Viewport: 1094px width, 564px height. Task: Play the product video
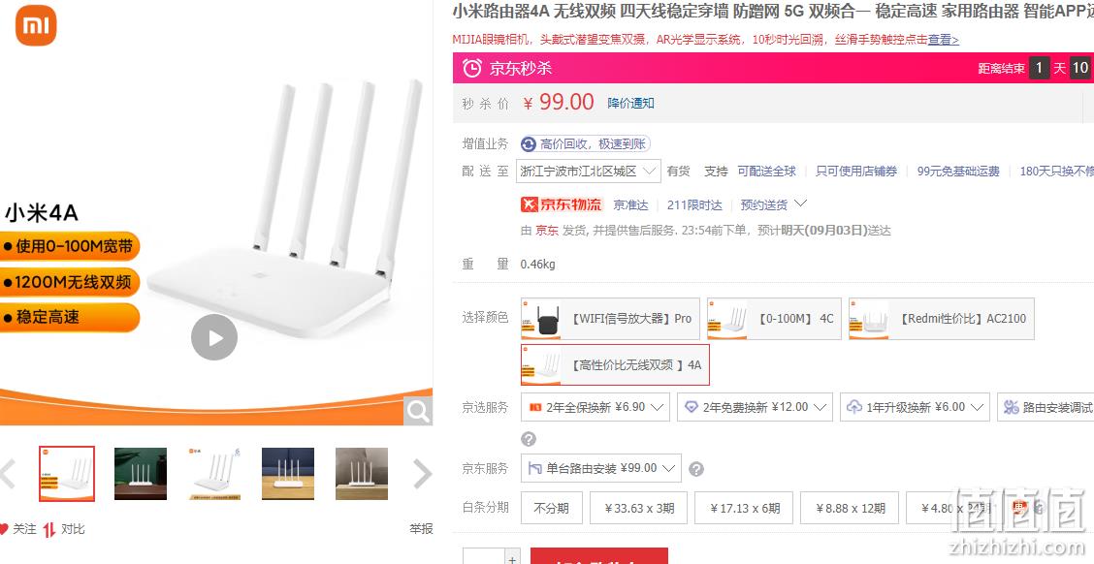pyautogui.click(x=214, y=337)
